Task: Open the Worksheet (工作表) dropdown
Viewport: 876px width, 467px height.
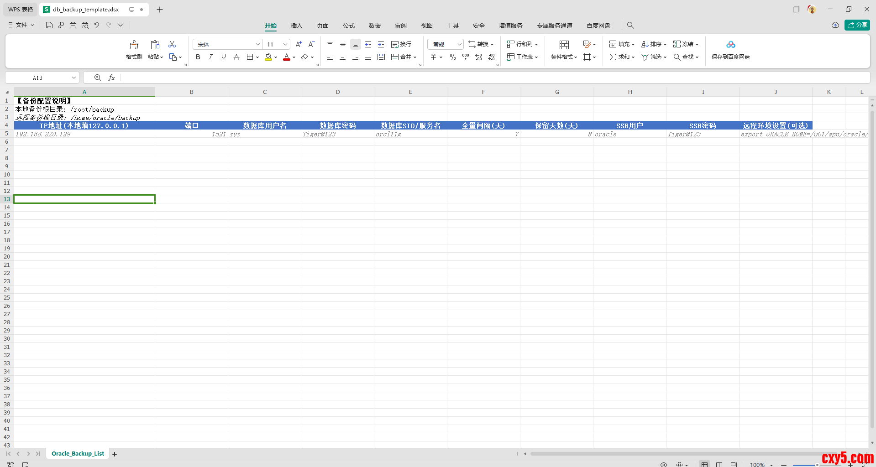Action: [x=522, y=57]
